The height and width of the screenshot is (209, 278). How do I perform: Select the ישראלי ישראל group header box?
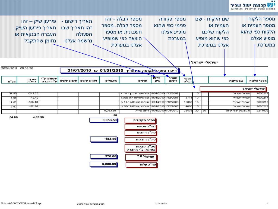(233, 89)
